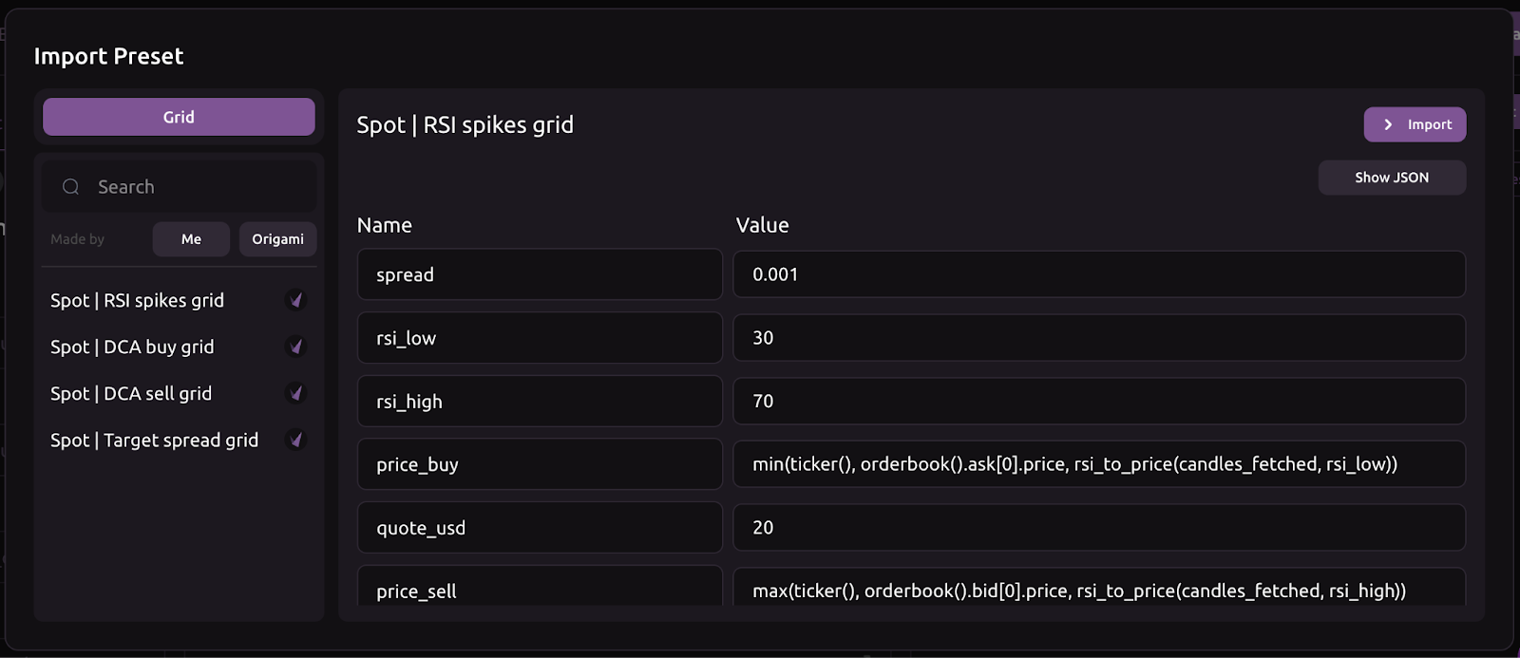Click the search magnifier icon

click(x=71, y=187)
